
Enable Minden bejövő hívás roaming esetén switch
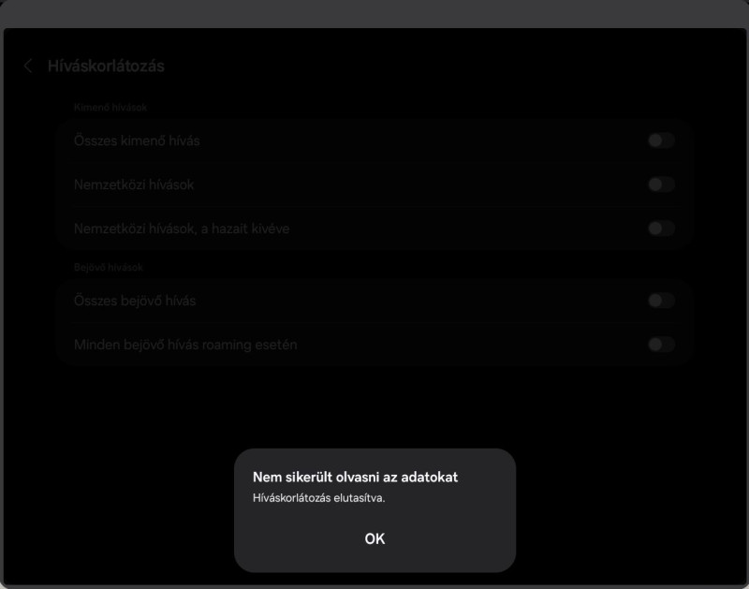coord(661,345)
